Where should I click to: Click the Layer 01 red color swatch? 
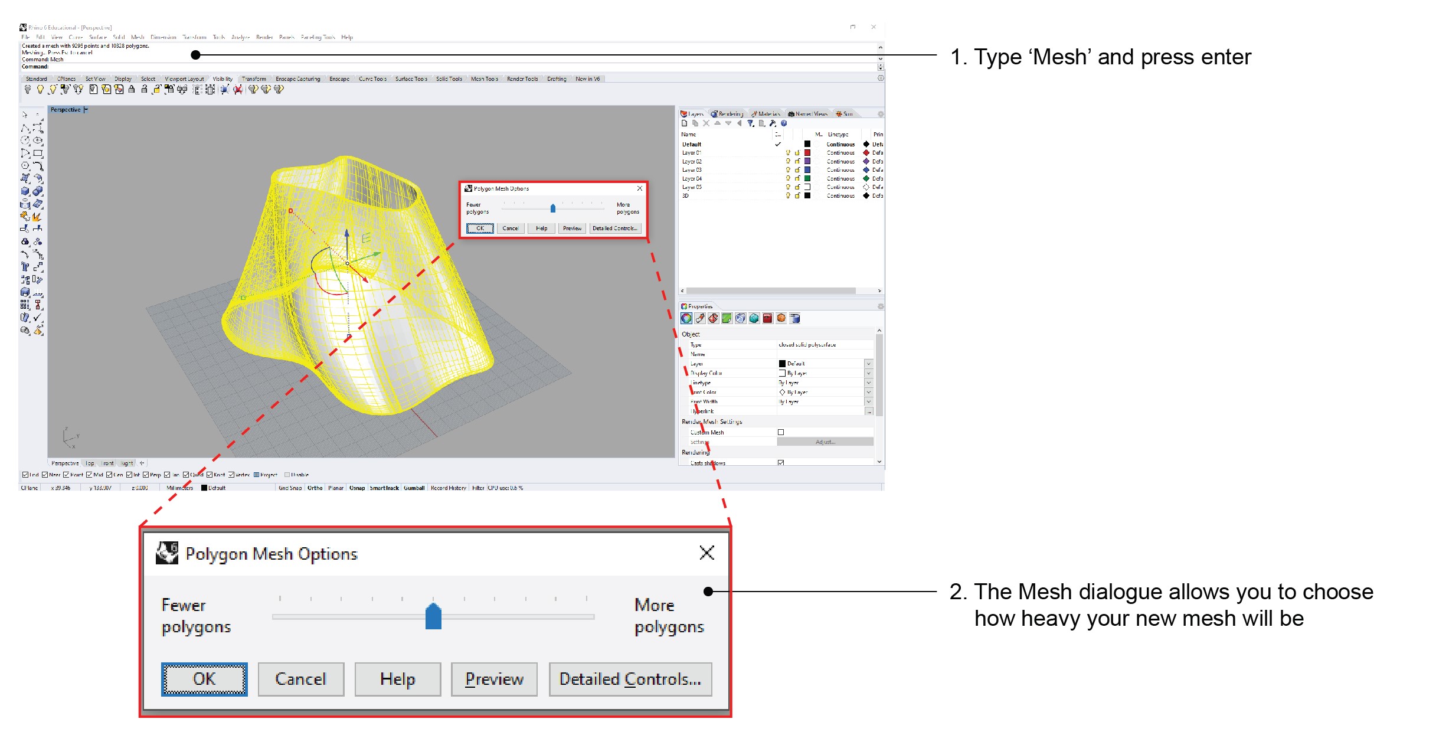(807, 153)
